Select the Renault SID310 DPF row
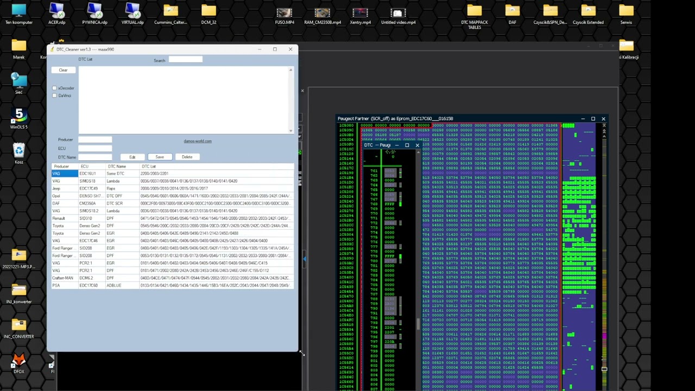 [x=173, y=218]
